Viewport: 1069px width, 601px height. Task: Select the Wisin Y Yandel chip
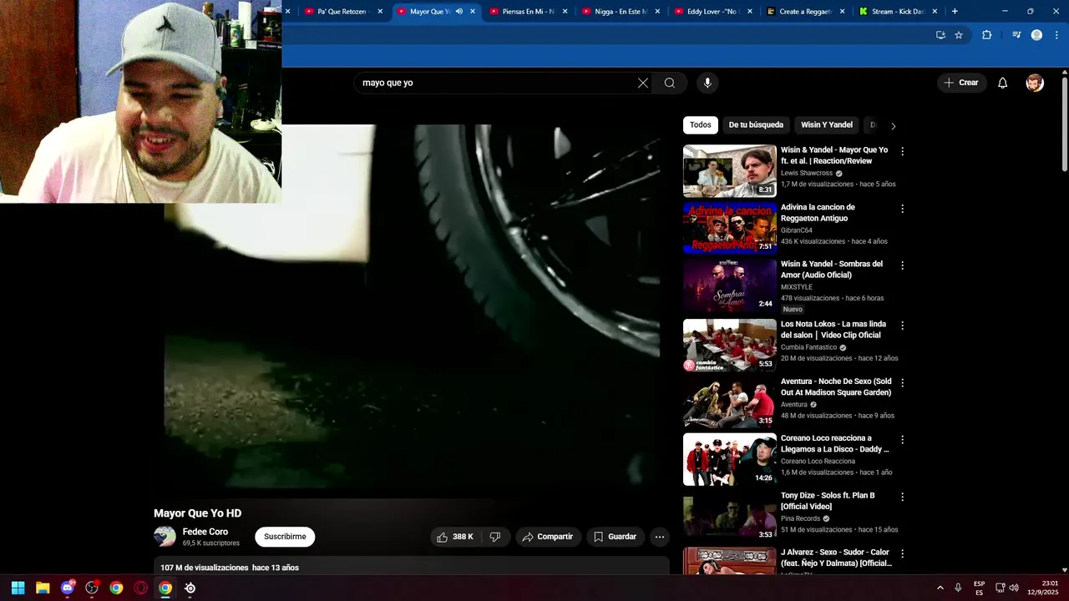[827, 125]
